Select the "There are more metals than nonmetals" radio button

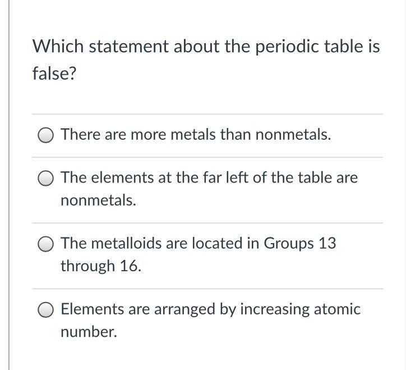point(47,135)
